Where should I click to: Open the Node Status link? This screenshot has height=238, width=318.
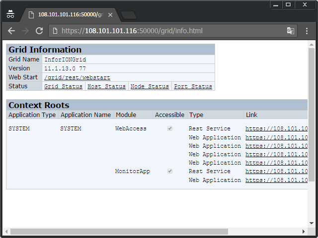tap(150, 86)
